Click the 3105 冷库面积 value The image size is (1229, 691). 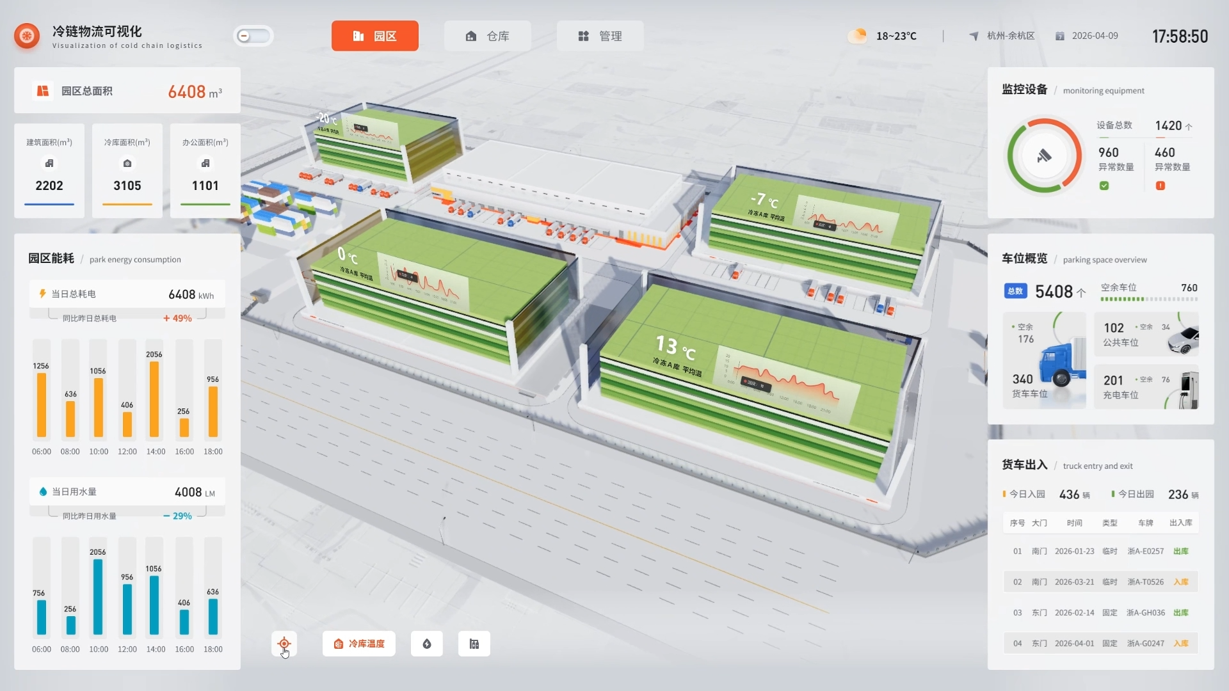tap(127, 186)
